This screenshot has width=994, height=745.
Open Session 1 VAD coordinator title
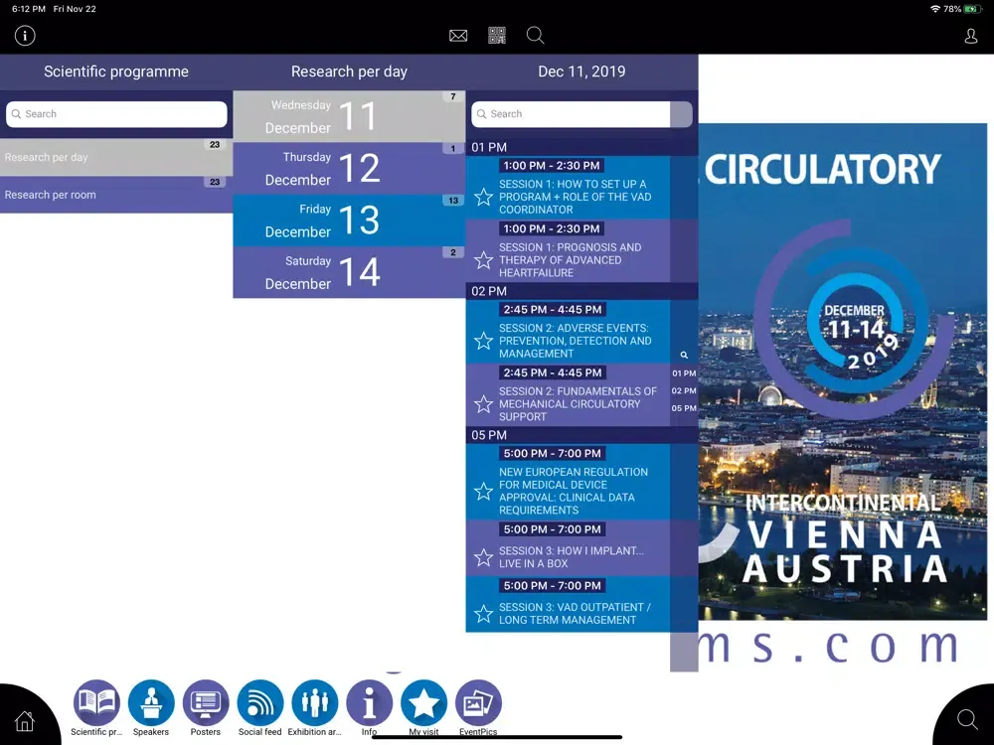[575, 197]
